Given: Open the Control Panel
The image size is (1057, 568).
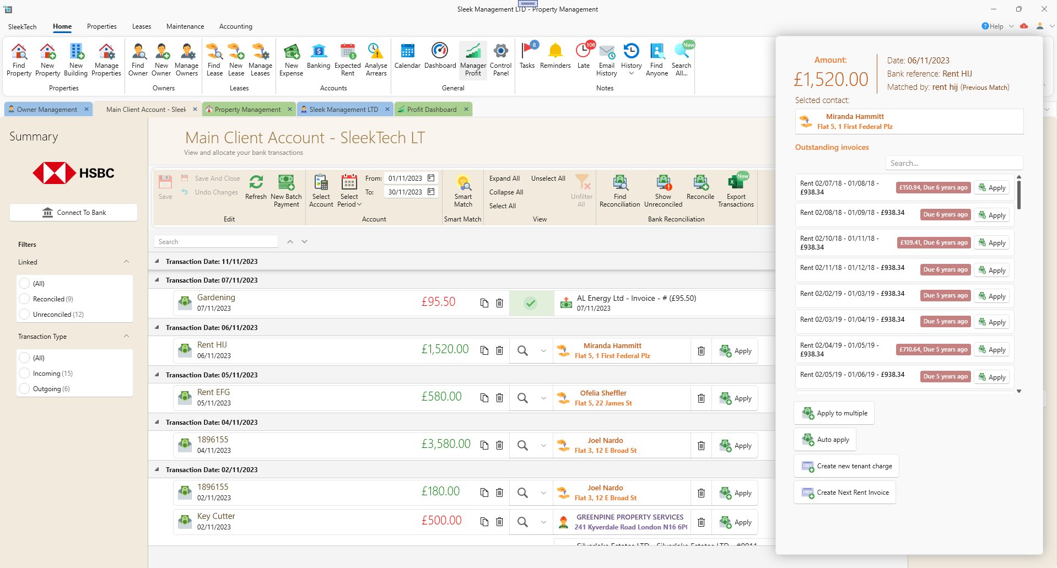Looking at the screenshot, I should [501, 59].
